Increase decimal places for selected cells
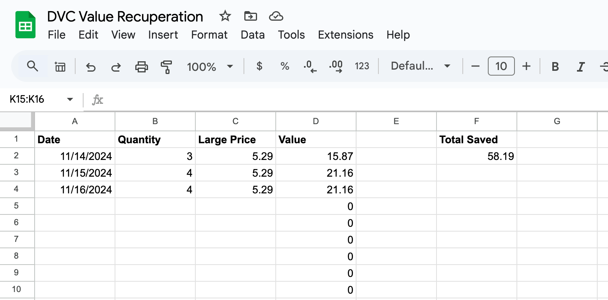This screenshot has width=608, height=300. pyautogui.click(x=336, y=66)
